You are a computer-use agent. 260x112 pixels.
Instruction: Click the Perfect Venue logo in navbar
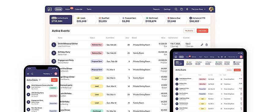pyautogui.click(x=50, y=9)
